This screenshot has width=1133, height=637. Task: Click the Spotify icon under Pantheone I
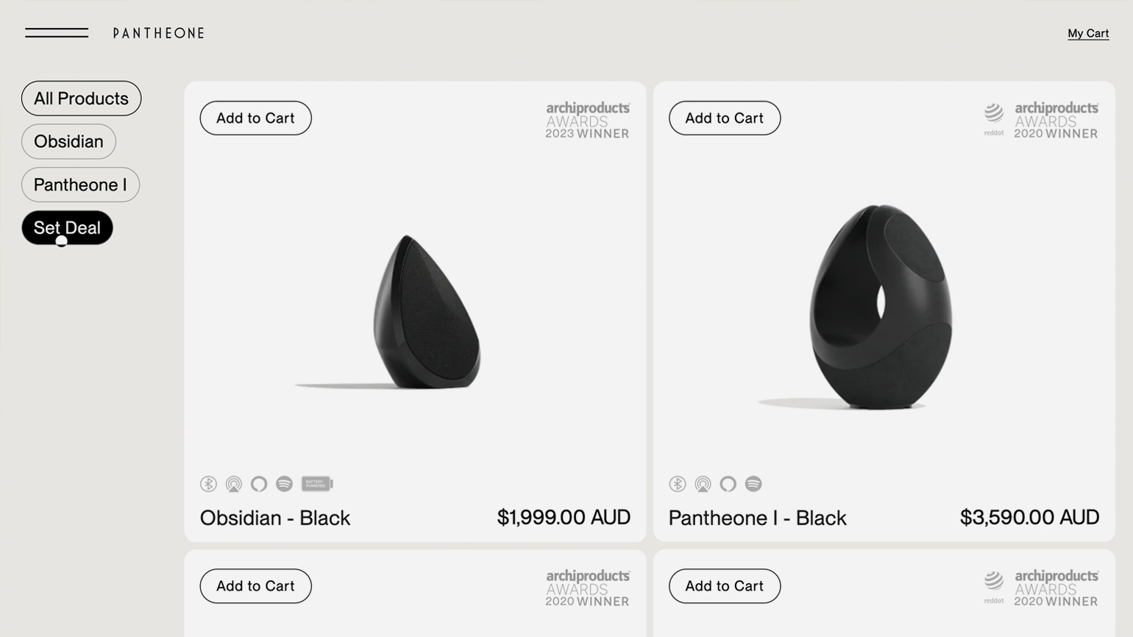[x=753, y=483]
